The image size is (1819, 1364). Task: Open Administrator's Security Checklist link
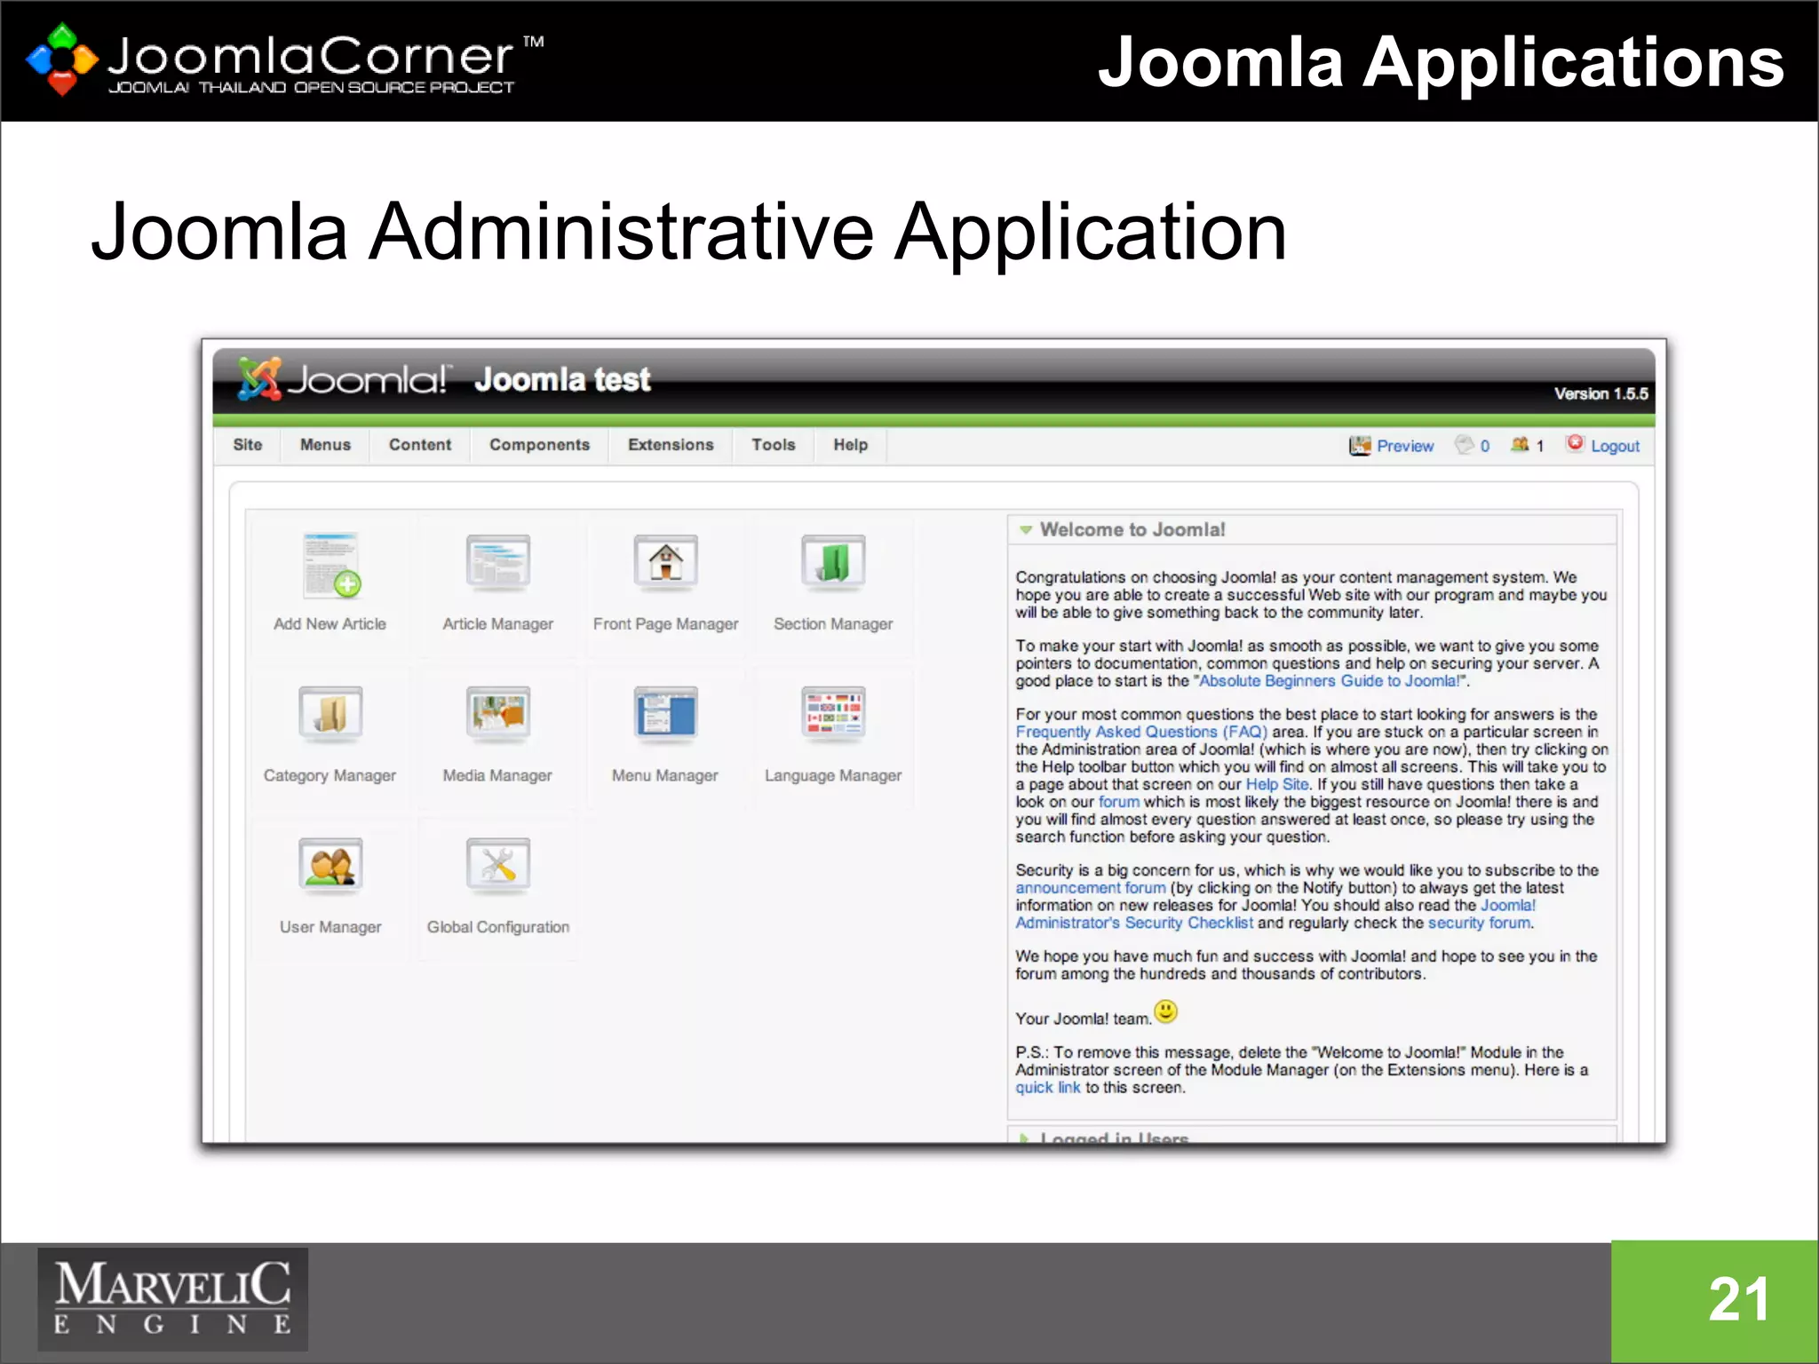tap(1134, 923)
